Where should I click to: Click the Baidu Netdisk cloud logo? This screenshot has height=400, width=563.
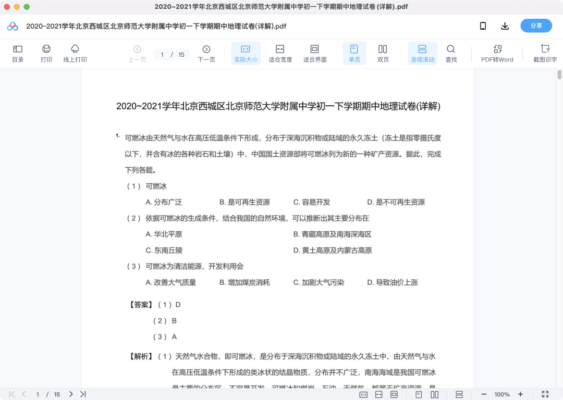click(x=13, y=26)
